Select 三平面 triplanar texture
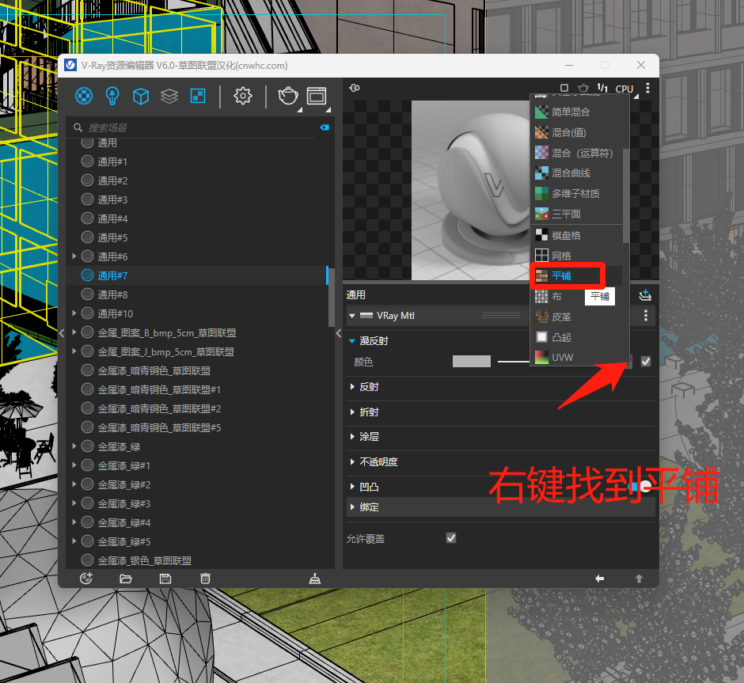Screen dimensions: 744x683 (578, 214)
